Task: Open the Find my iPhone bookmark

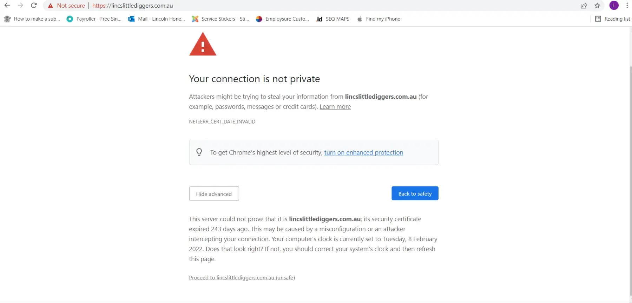Action: [x=379, y=19]
